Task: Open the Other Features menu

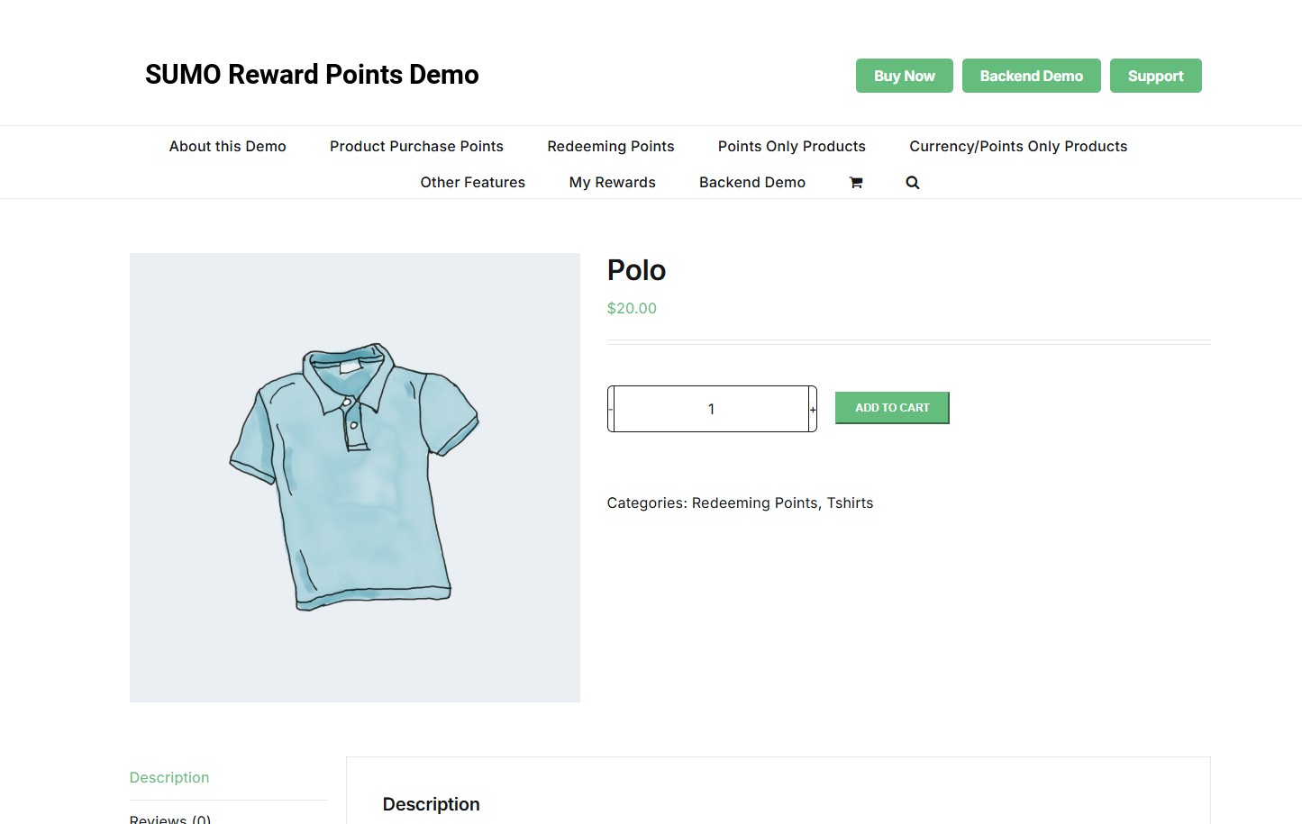Action: pyautogui.click(x=472, y=182)
